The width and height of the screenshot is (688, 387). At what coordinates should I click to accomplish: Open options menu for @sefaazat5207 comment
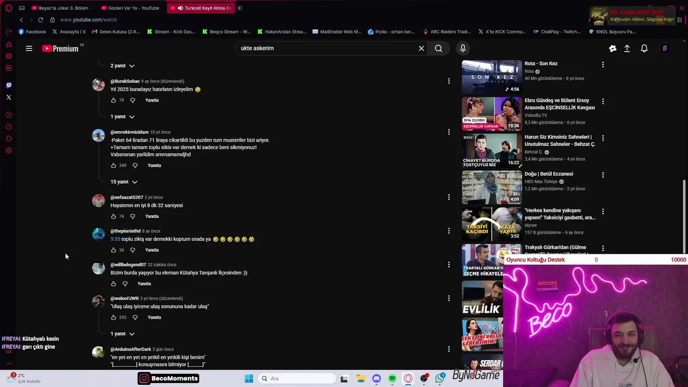(x=449, y=197)
